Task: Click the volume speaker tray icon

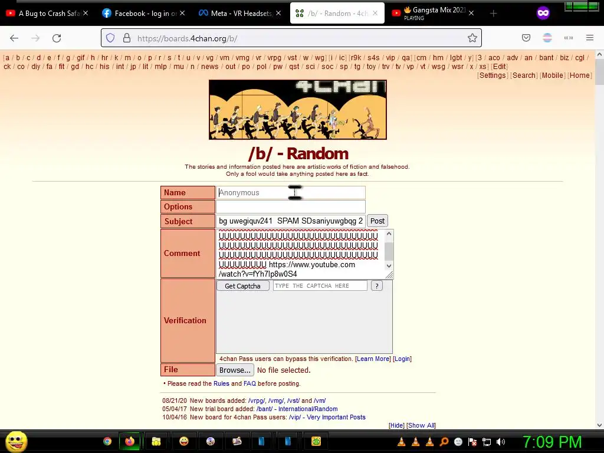Action: pyautogui.click(x=501, y=442)
